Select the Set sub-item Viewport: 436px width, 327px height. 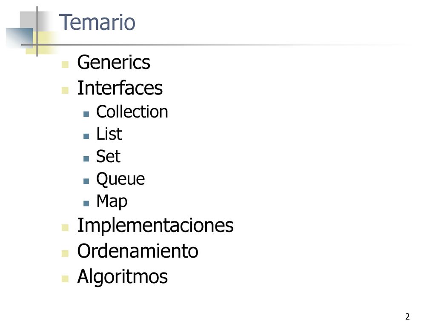point(108,156)
